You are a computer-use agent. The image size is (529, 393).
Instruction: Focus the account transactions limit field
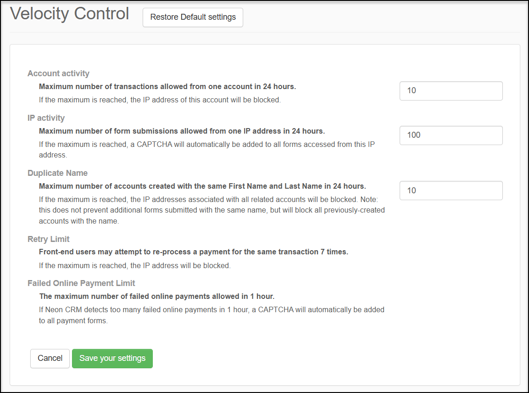point(451,91)
